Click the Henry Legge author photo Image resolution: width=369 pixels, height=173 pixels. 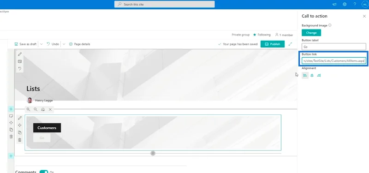[x=30, y=100]
